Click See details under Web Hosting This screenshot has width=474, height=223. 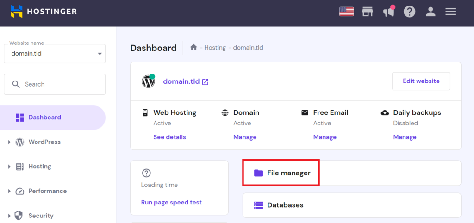(x=169, y=137)
